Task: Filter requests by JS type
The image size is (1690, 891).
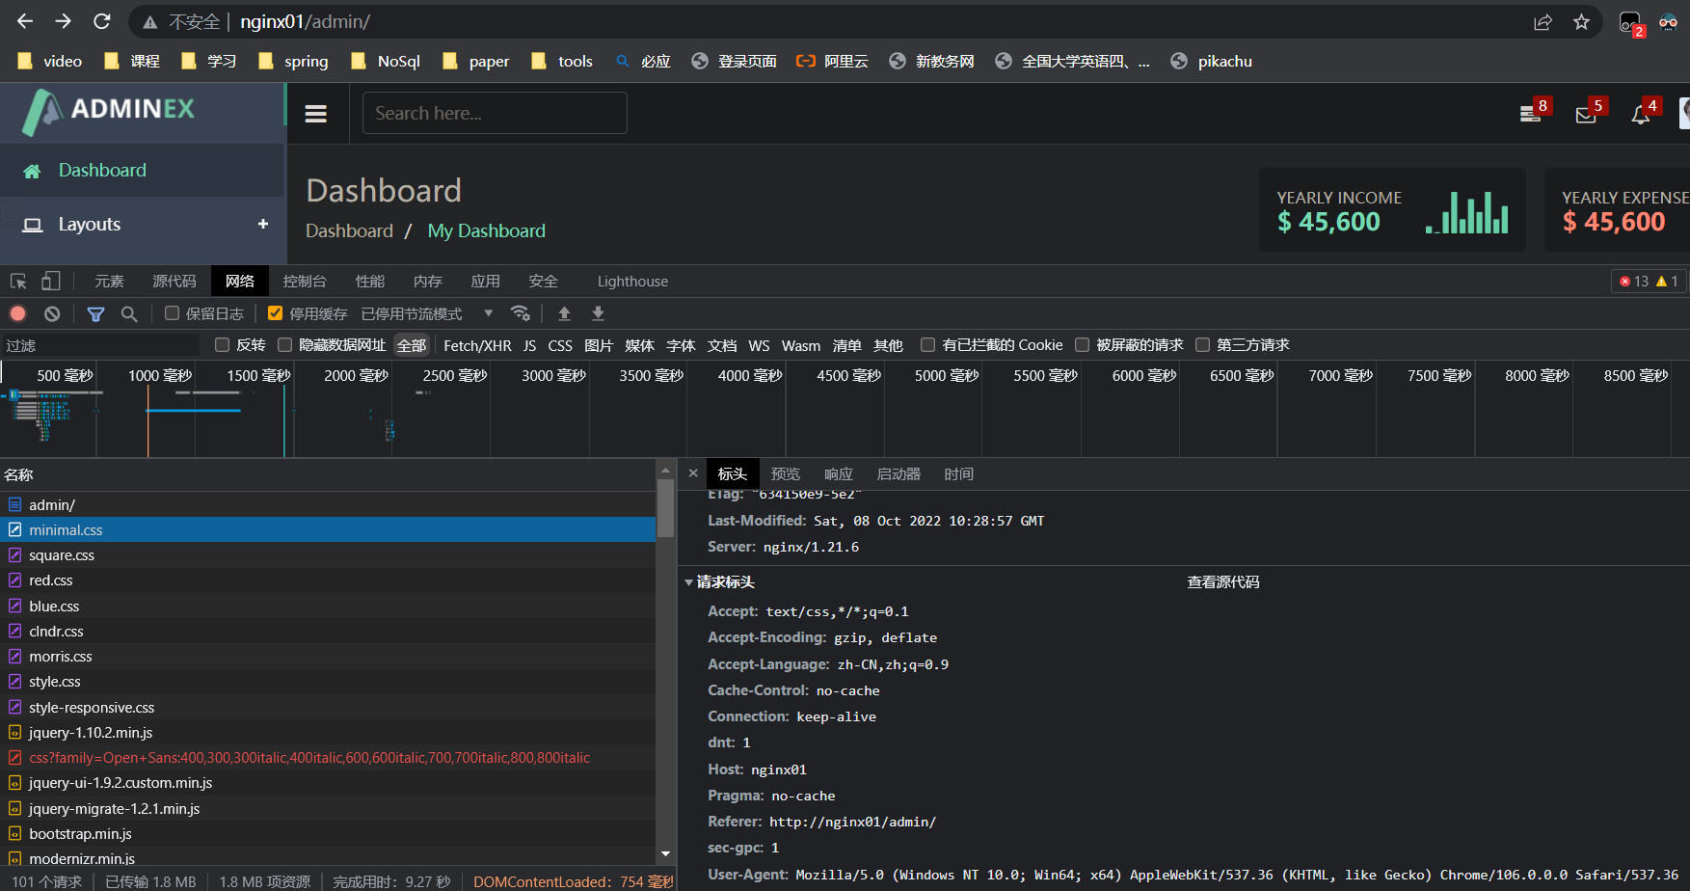Action: click(529, 345)
